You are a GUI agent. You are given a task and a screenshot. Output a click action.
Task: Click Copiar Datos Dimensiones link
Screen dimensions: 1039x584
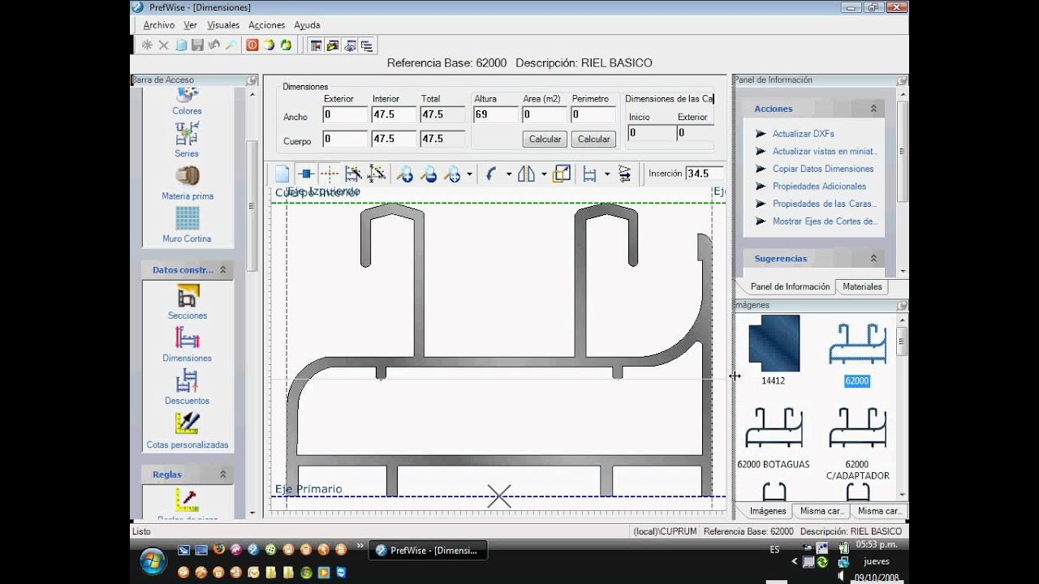click(x=823, y=169)
